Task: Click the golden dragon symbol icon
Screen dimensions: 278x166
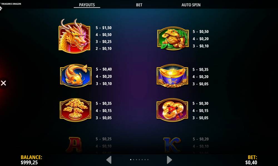Action: [x=74, y=36]
